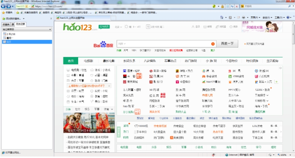
Task: Open the 携程旅行网 site link
Action: 208,90
